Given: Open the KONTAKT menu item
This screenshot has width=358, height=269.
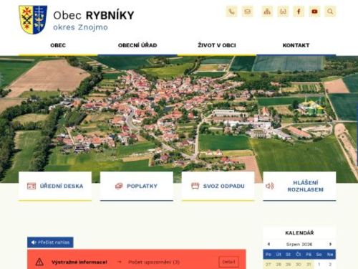Looking at the screenshot, I should [296, 45].
